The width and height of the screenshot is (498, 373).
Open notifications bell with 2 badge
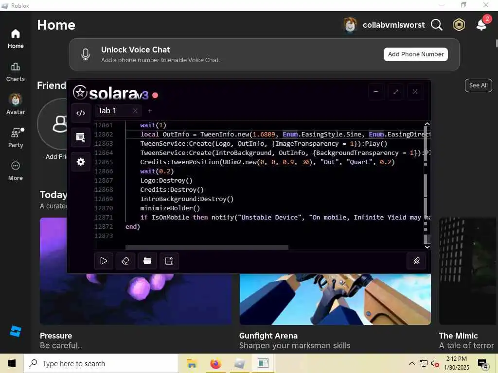[x=482, y=24]
